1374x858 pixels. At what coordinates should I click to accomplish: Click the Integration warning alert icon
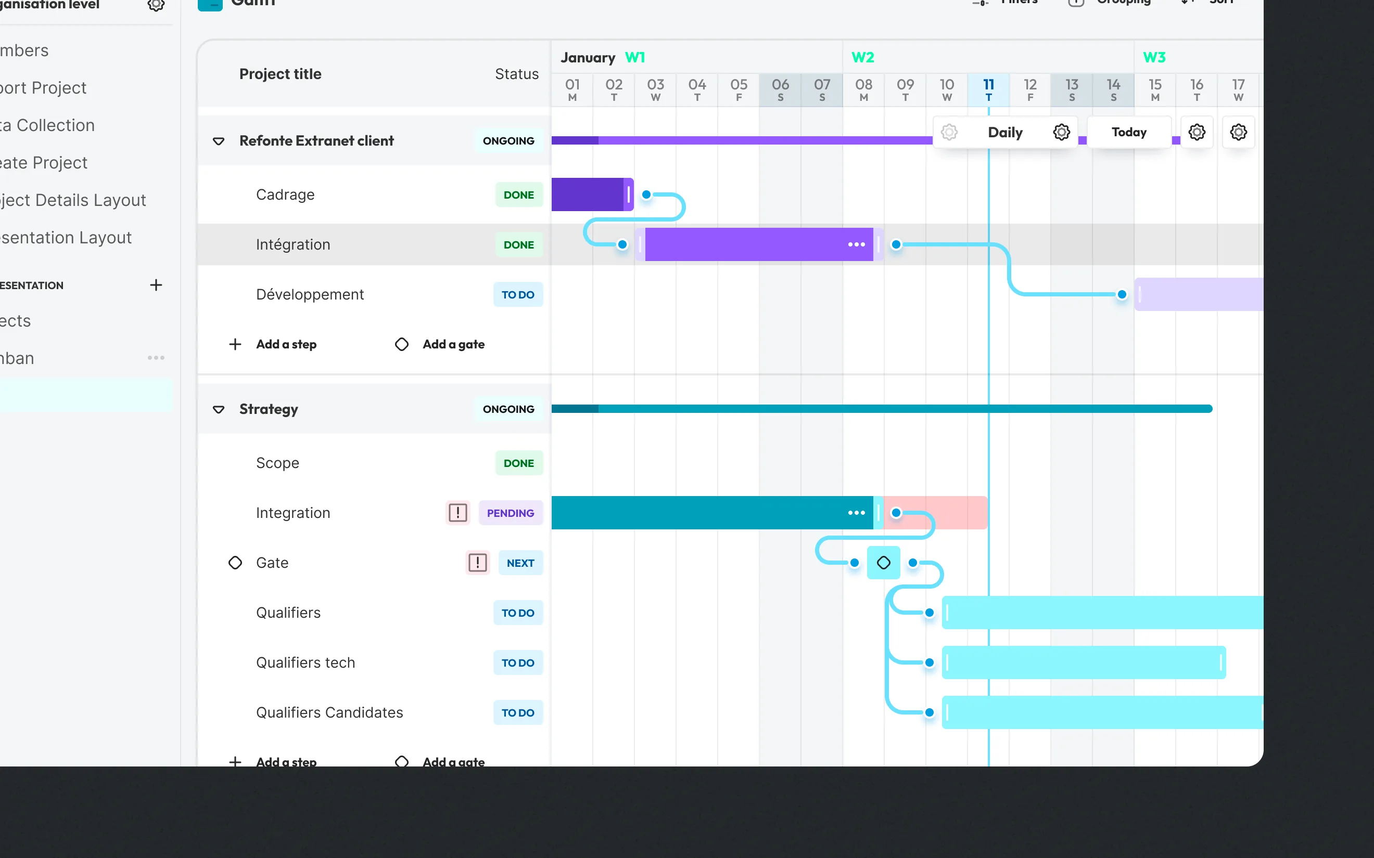[x=457, y=513]
